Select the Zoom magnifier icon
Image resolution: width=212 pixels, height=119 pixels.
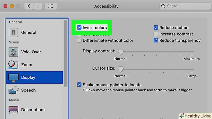point(13,65)
